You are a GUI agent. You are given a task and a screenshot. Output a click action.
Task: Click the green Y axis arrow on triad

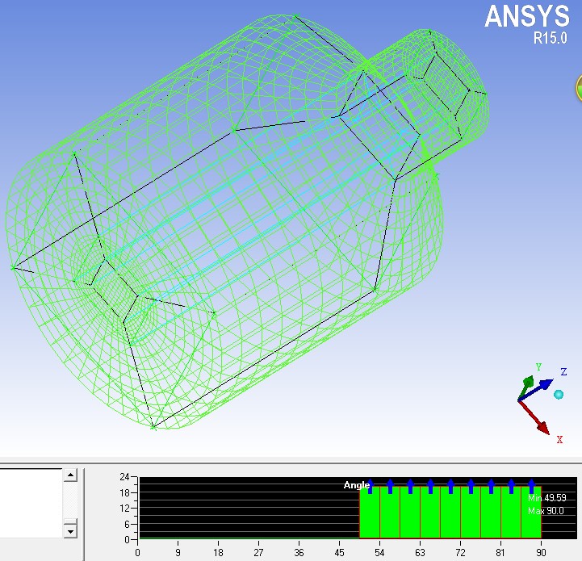pos(526,383)
